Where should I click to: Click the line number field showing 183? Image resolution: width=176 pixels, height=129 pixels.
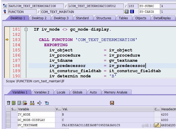click(x=133, y=6)
